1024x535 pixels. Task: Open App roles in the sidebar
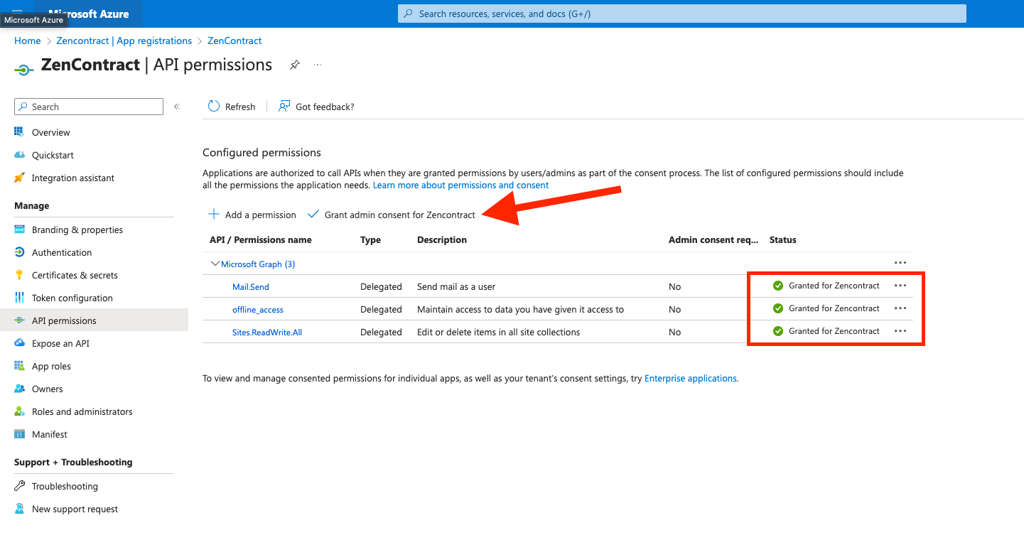pos(51,366)
